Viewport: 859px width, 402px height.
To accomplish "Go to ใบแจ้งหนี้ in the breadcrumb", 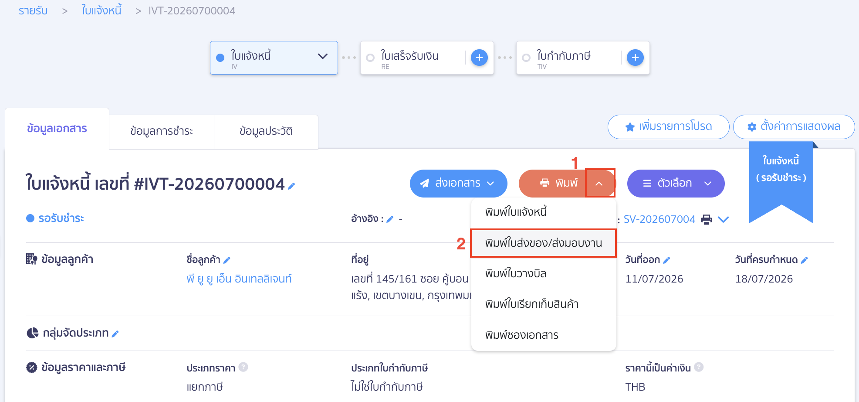I will pyautogui.click(x=101, y=10).
